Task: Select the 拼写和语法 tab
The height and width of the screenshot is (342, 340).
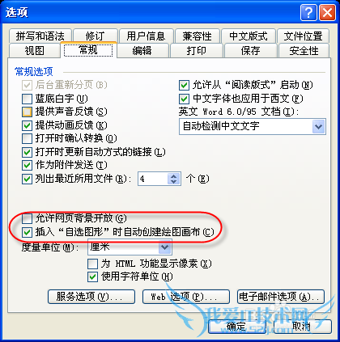Action: click(40, 36)
